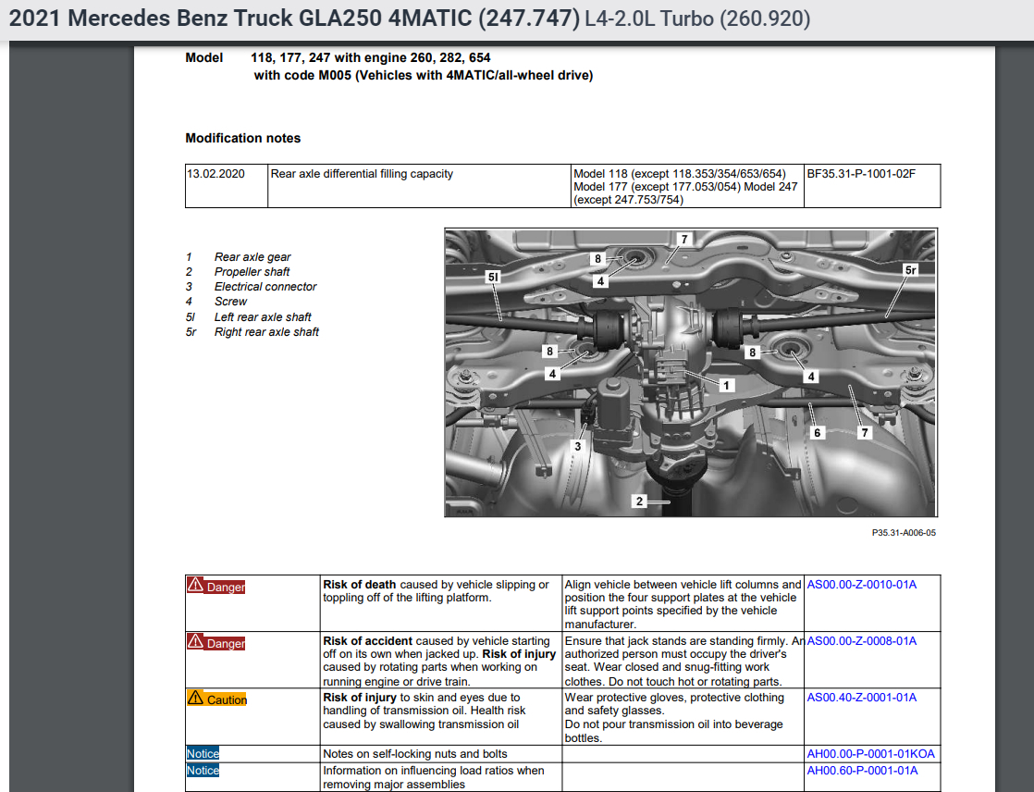Click callout label 1 in diagram
Image resolution: width=1034 pixels, height=792 pixels.
pos(726,385)
